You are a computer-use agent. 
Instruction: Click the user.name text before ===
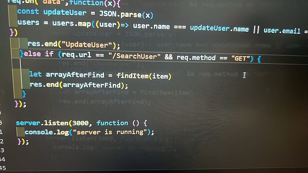152,26
